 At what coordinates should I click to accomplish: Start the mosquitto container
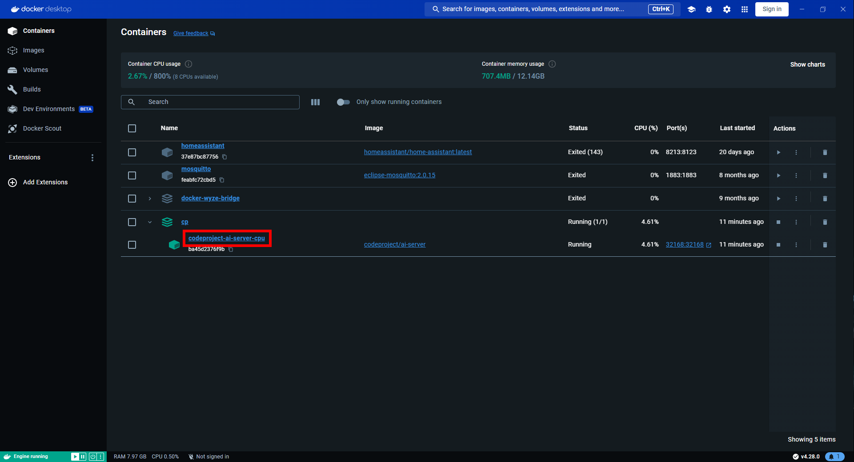click(x=778, y=175)
